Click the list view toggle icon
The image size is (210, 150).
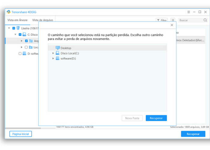(173, 20)
